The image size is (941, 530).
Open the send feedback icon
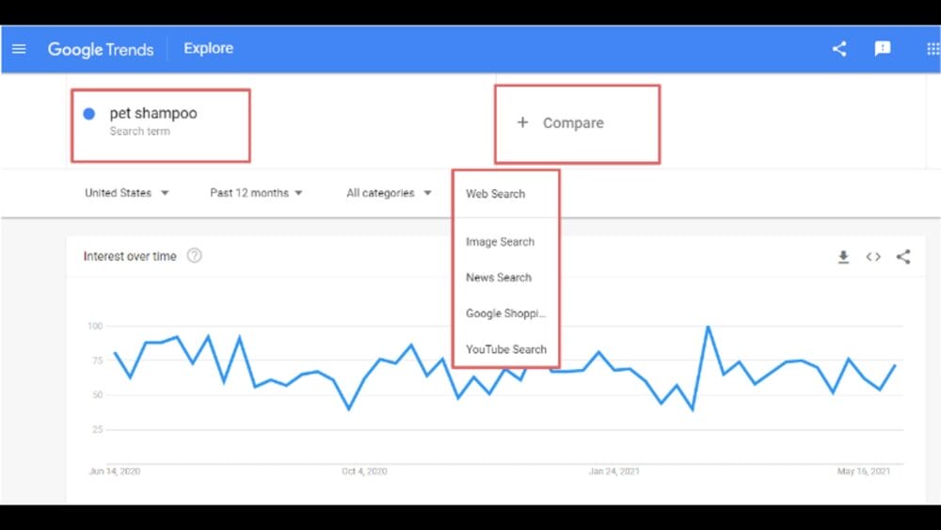(883, 49)
